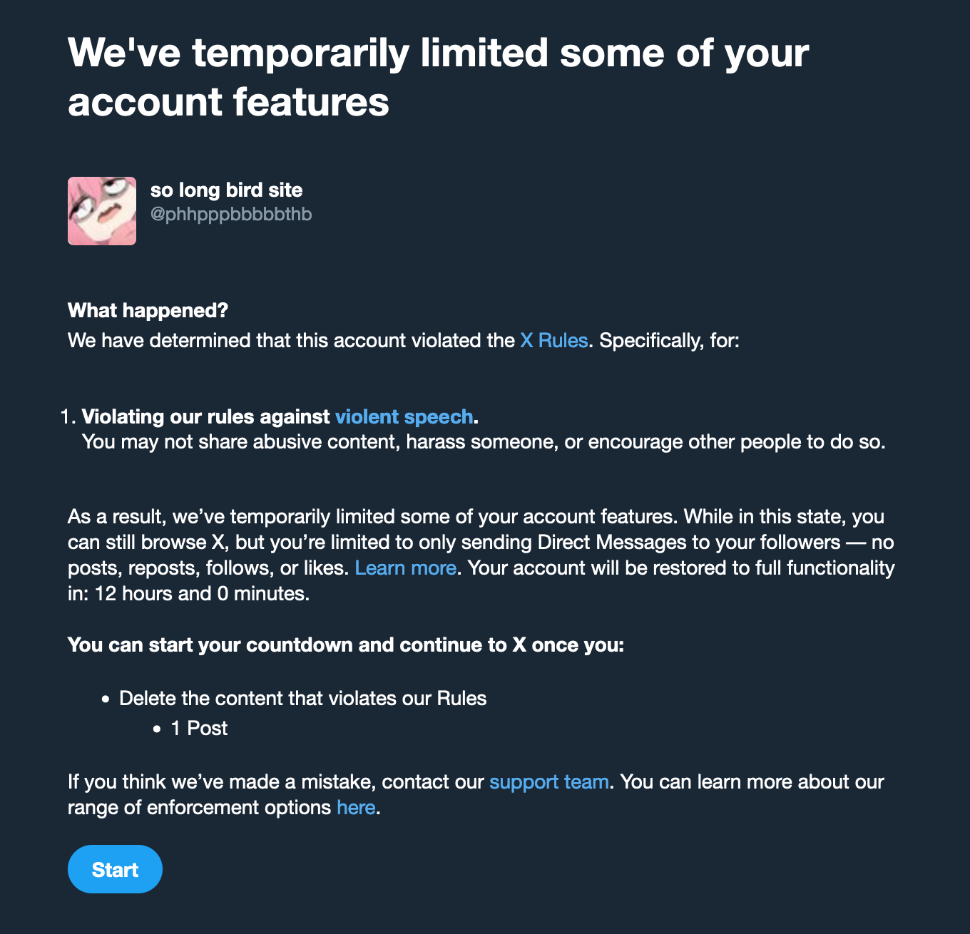Image resolution: width=970 pixels, height=934 pixels.
Task: Click the 'As a result' paragraph text
Action: (481, 555)
